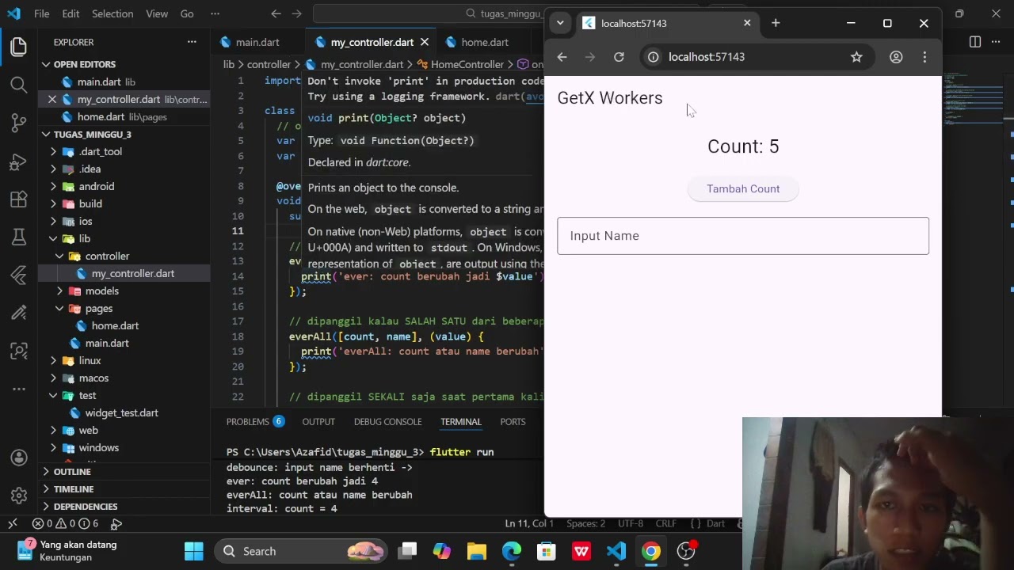The height and width of the screenshot is (570, 1014).
Task: Close the localhost:57143 browser tab
Action: click(x=747, y=23)
